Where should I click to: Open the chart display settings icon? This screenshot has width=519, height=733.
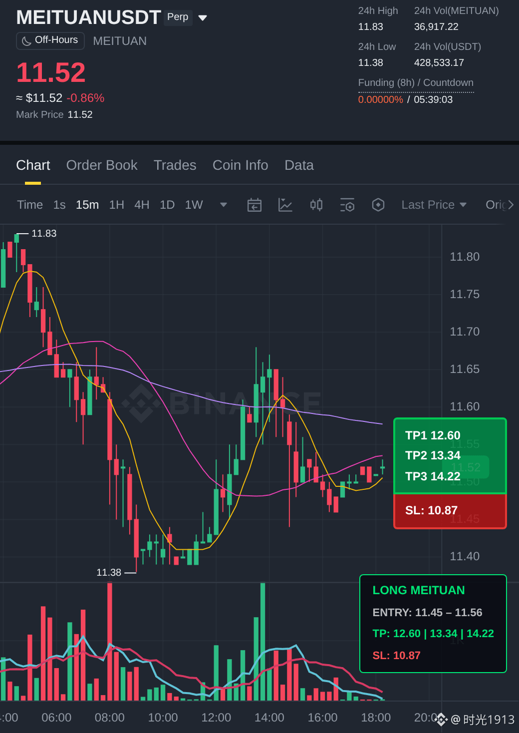tap(347, 205)
